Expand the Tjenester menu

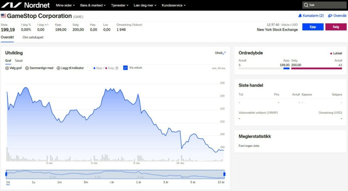[120, 5]
